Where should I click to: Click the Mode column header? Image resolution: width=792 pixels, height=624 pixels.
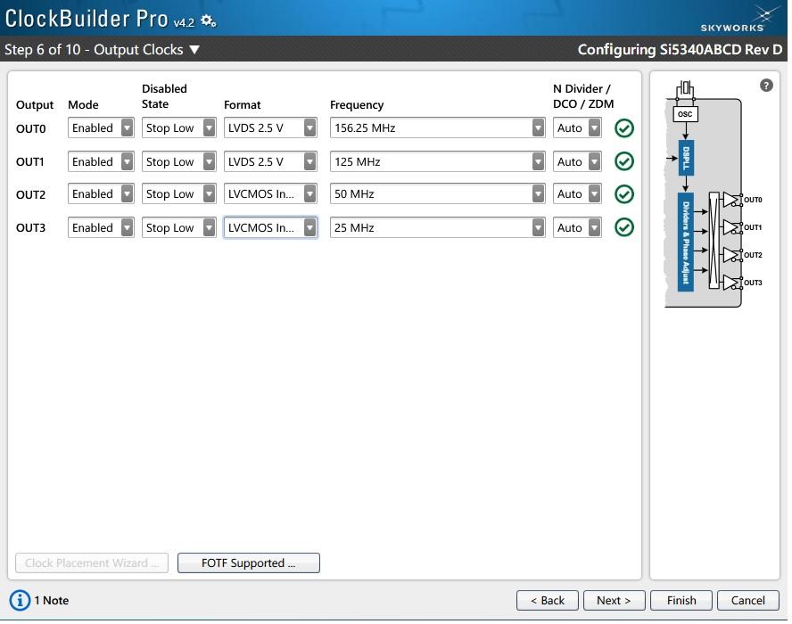(x=83, y=105)
